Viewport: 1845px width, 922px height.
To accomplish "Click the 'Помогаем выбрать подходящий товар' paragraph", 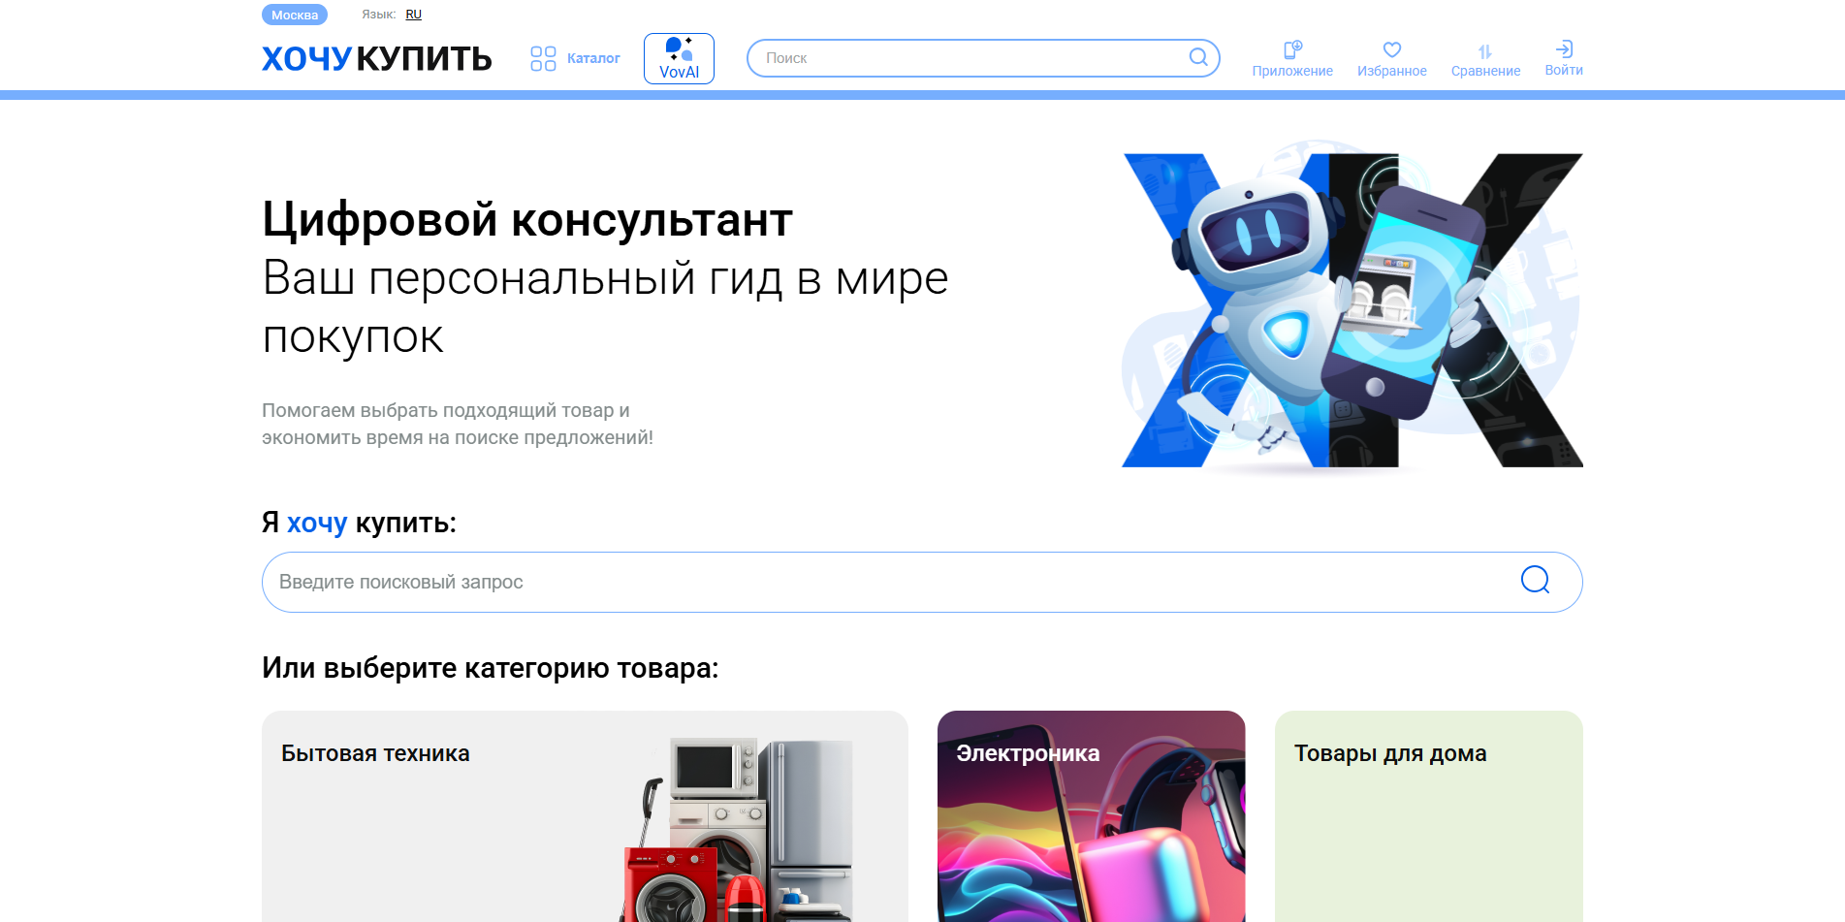I will tap(458, 424).
